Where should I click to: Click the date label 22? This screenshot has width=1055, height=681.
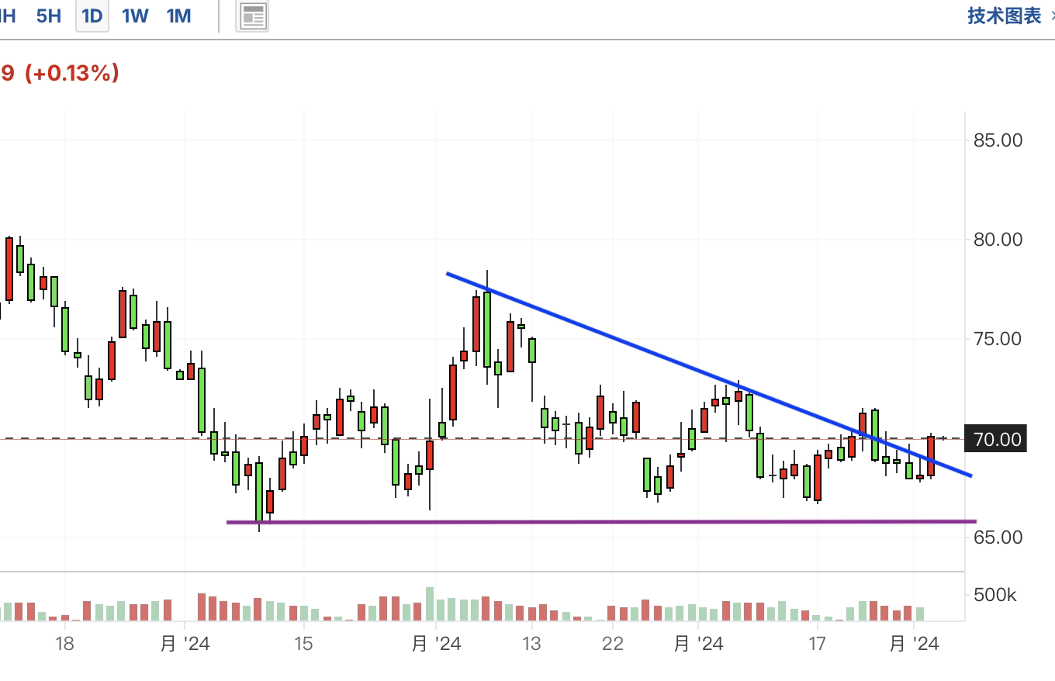[x=613, y=644]
